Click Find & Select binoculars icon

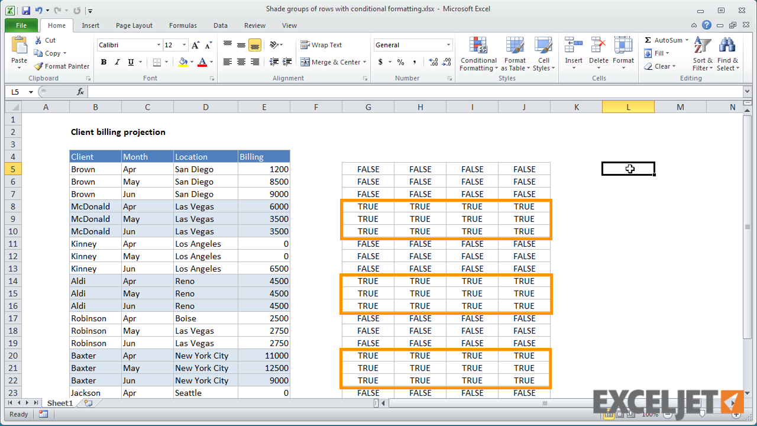click(727, 46)
